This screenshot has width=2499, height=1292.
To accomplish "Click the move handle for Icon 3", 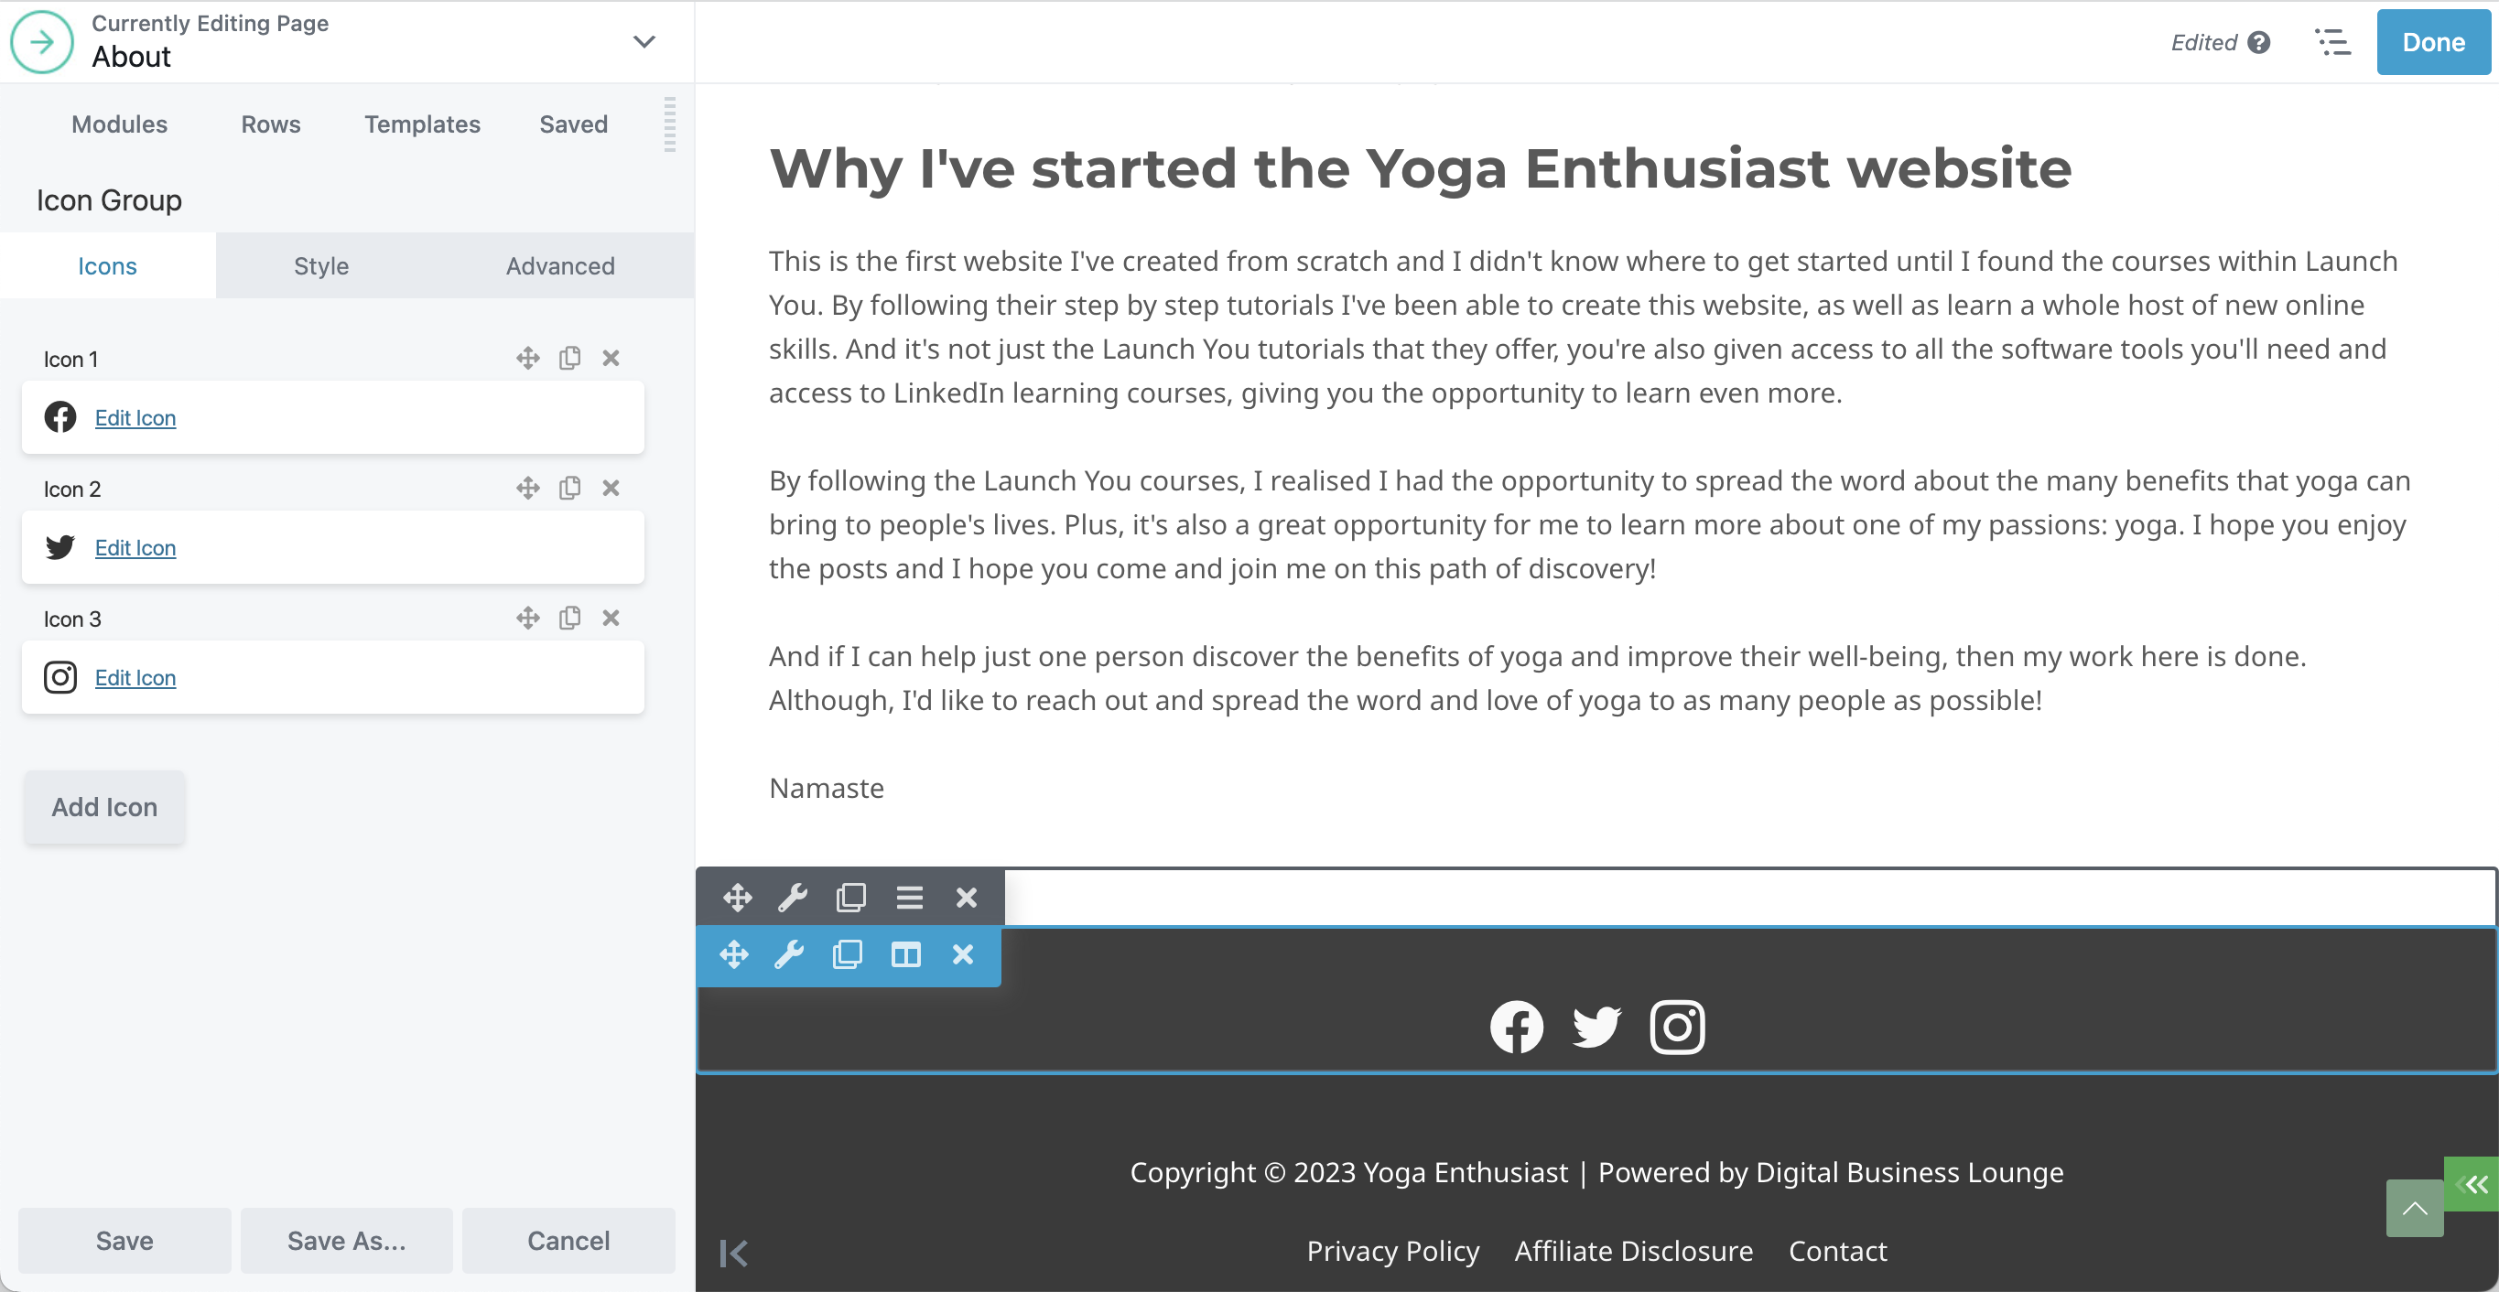I will point(528,618).
